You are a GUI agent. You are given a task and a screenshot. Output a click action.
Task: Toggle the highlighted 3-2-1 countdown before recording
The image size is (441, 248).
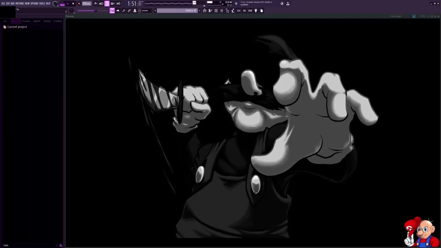[x=107, y=3]
